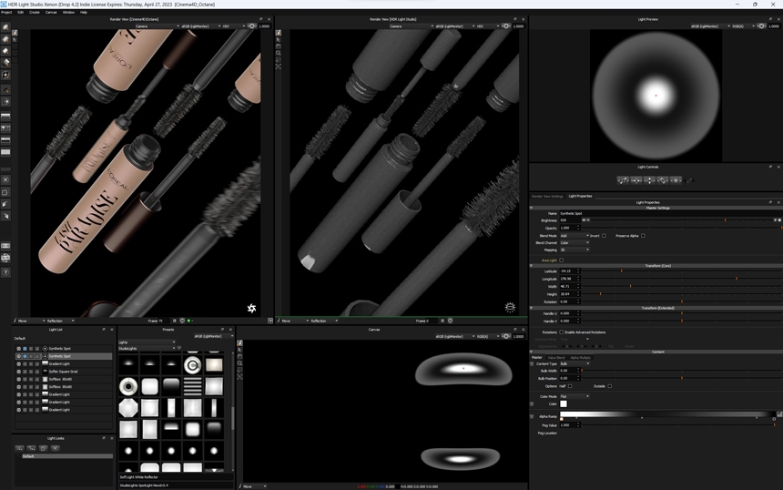Open the Help menu
The image size is (783, 490).
click(84, 12)
